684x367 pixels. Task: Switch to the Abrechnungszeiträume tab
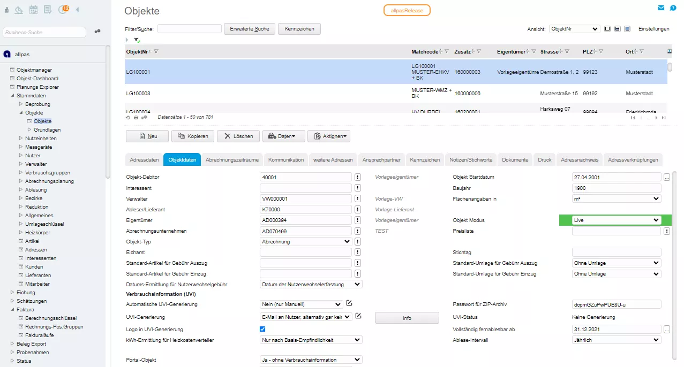click(x=232, y=159)
